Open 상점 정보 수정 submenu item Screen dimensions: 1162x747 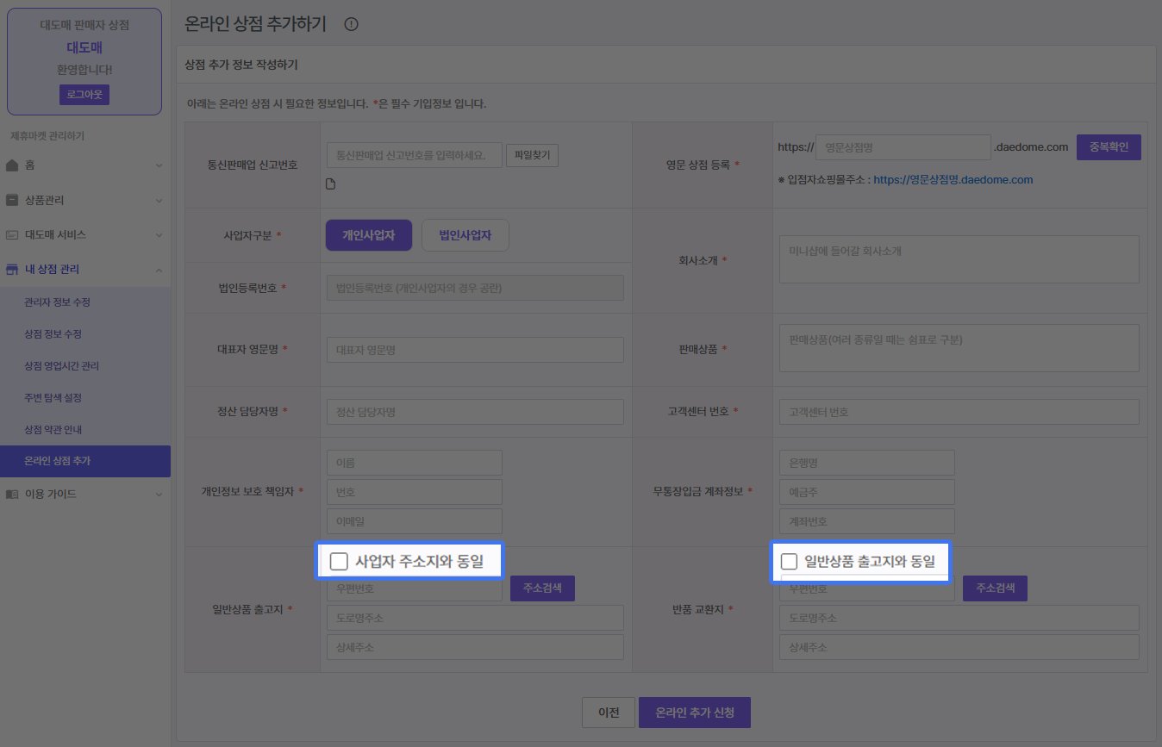[x=53, y=334]
